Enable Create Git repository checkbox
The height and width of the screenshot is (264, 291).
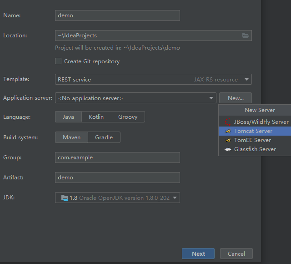58,61
